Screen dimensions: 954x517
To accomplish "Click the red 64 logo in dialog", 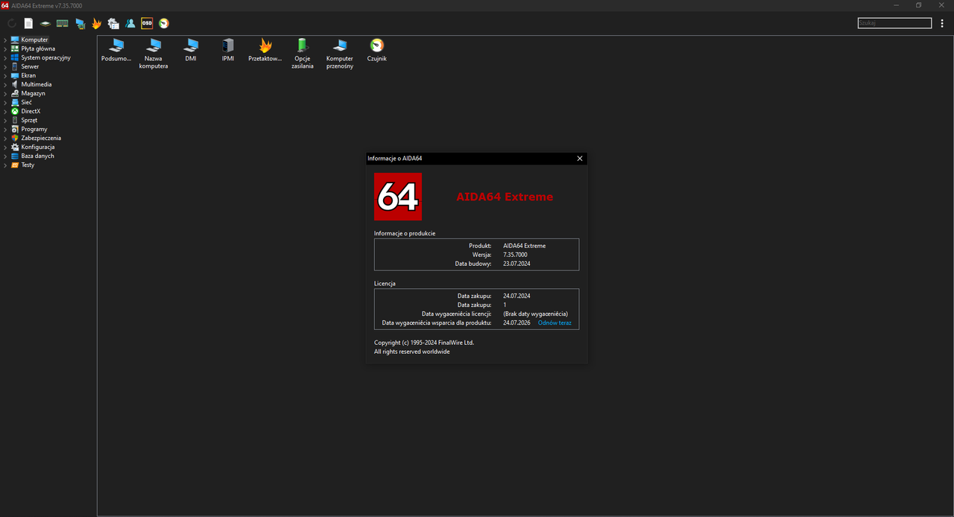I will [398, 197].
